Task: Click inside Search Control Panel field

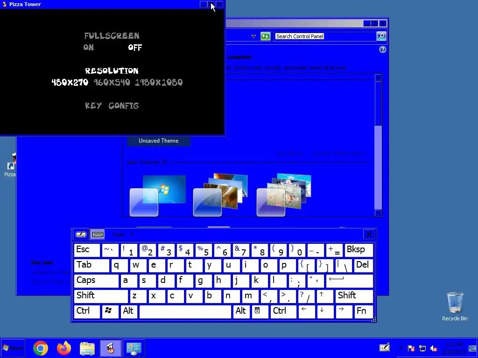Action: click(x=324, y=36)
